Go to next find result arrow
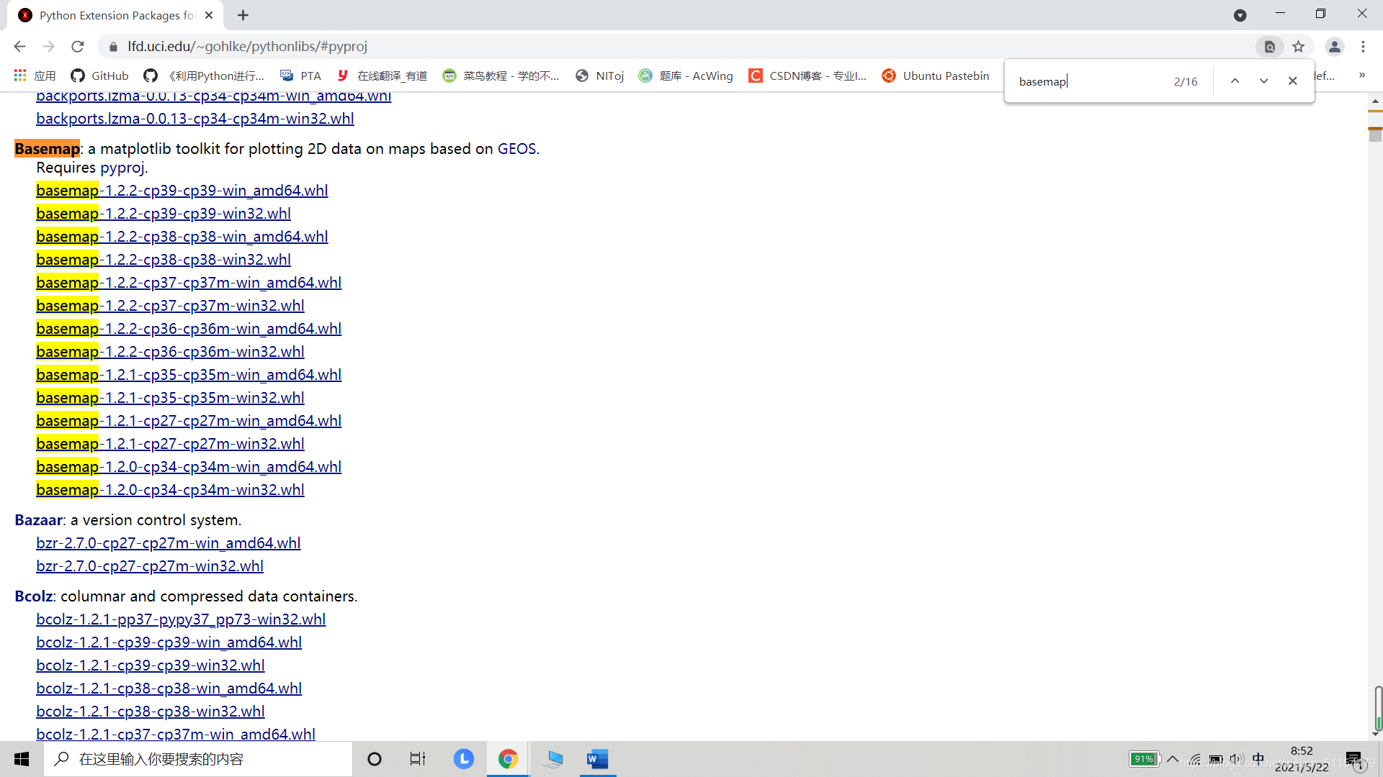The height and width of the screenshot is (777, 1383). 1263,81
